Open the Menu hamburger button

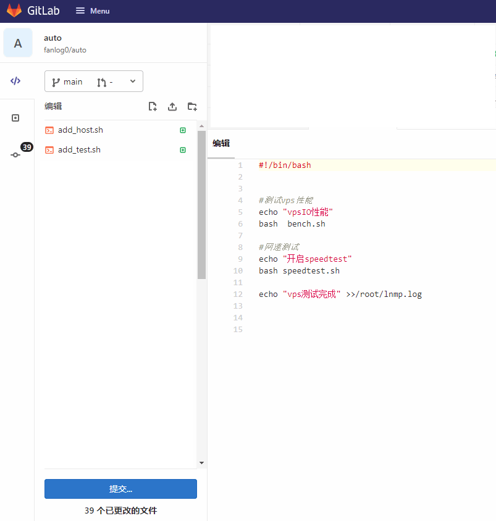click(93, 11)
